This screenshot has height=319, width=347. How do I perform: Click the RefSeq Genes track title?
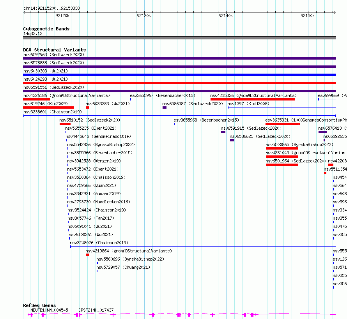[39, 305]
